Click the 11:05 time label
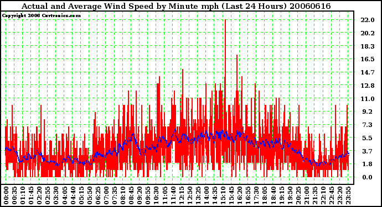 [x=165, y=195]
